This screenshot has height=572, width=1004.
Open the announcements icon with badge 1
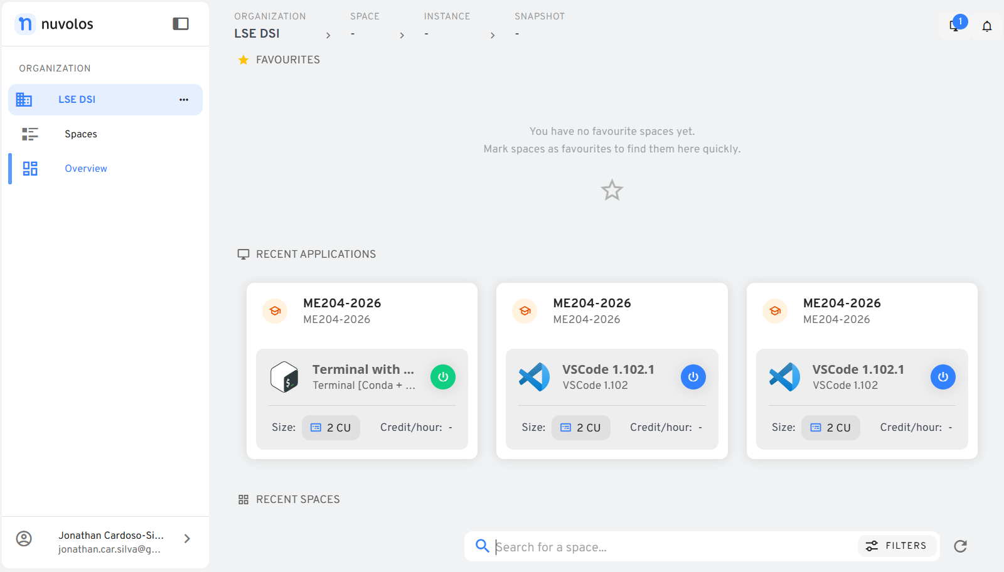coord(955,26)
